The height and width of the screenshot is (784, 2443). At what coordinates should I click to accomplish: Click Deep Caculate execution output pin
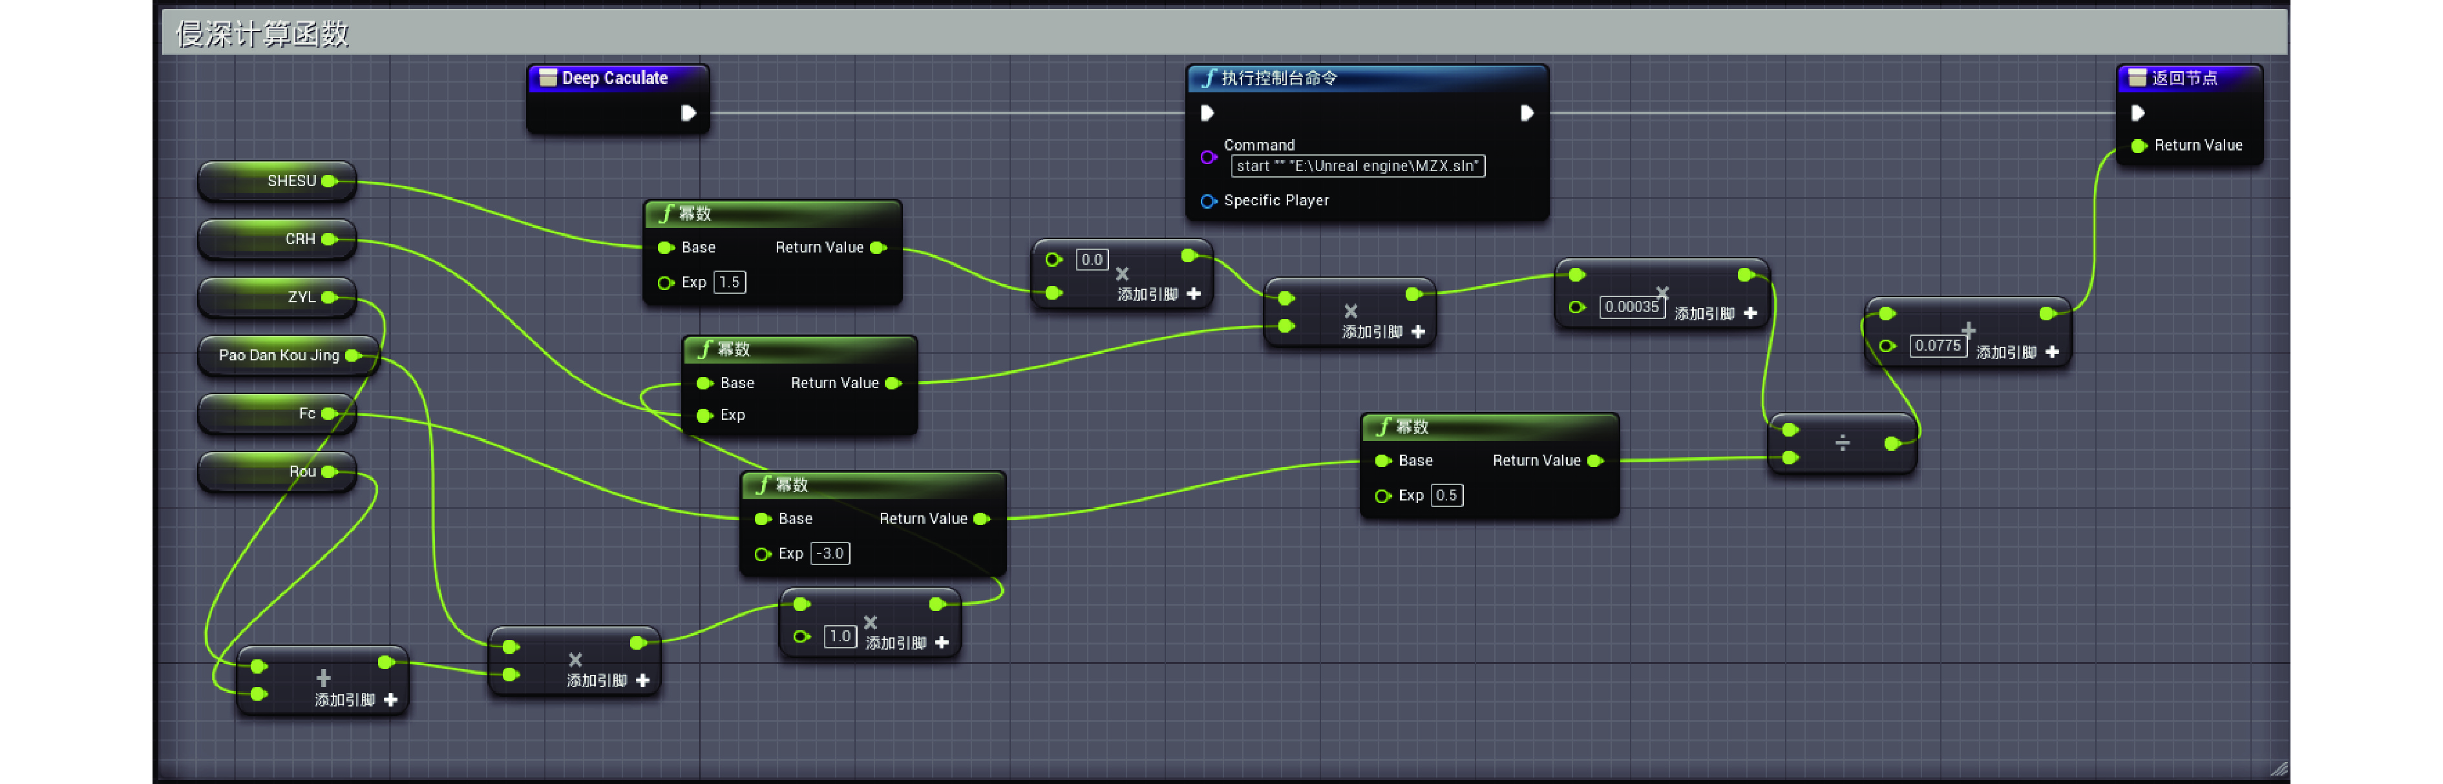(688, 113)
